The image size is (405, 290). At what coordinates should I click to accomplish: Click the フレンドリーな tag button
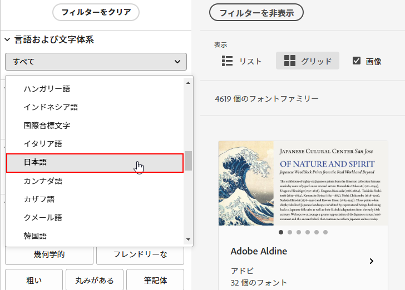pos(140,255)
